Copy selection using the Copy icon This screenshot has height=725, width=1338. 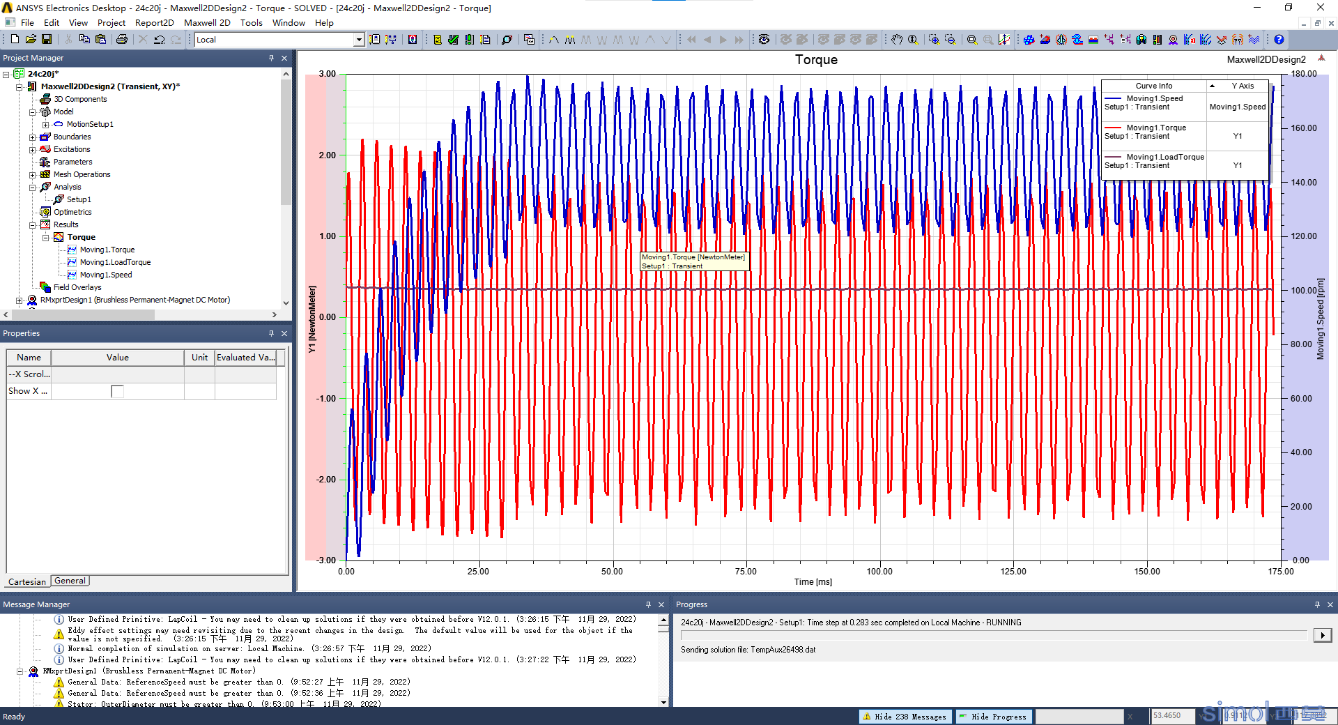coord(84,40)
